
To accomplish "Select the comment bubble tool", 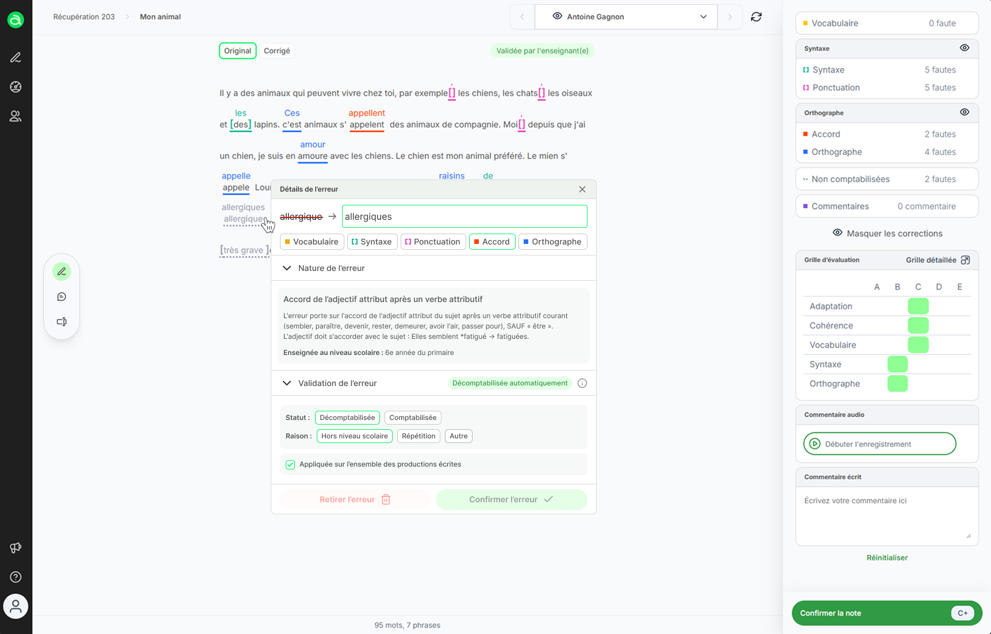I will 62,297.
